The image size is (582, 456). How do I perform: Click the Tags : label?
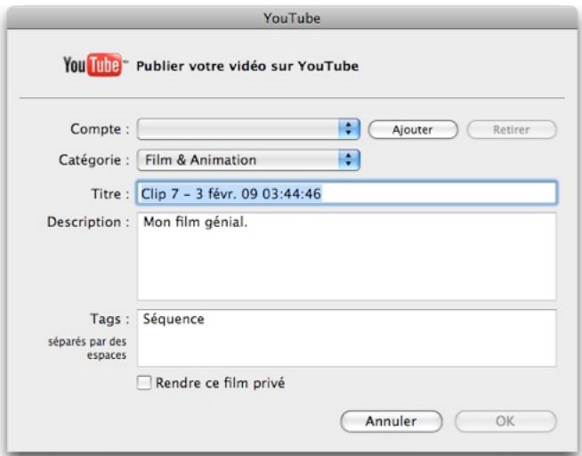coord(109,319)
